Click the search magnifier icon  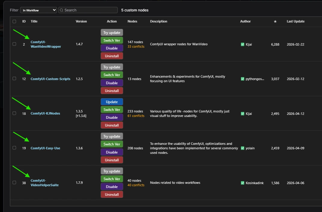pyautogui.click(x=62, y=10)
